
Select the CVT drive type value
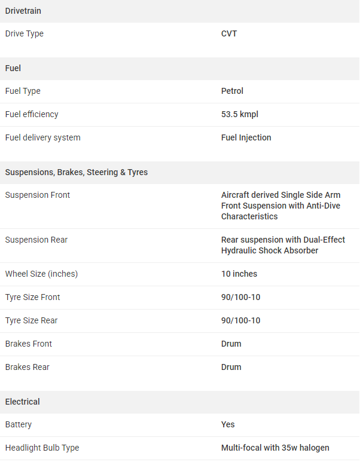[x=229, y=33]
